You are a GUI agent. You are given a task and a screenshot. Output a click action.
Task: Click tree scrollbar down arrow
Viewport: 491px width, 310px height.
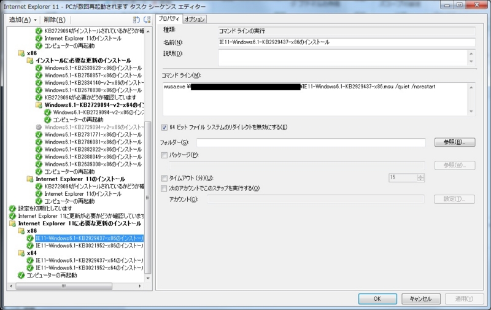coord(148,278)
